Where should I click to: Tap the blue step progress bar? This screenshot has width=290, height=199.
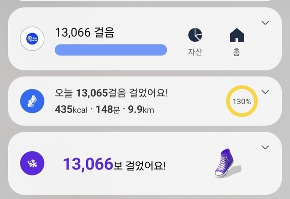point(111,50)
